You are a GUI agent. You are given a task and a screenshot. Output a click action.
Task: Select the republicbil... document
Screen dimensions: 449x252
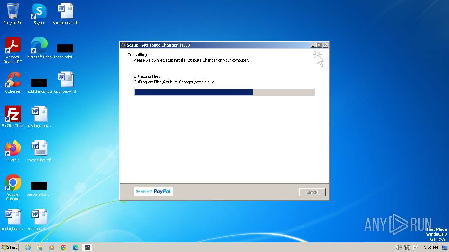point(39,219)
